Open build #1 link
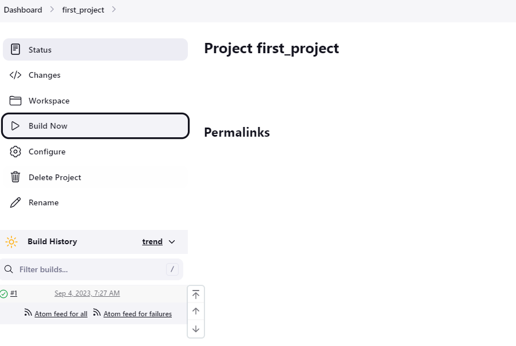Screen dimensions: 516x346 click(14, 293)
